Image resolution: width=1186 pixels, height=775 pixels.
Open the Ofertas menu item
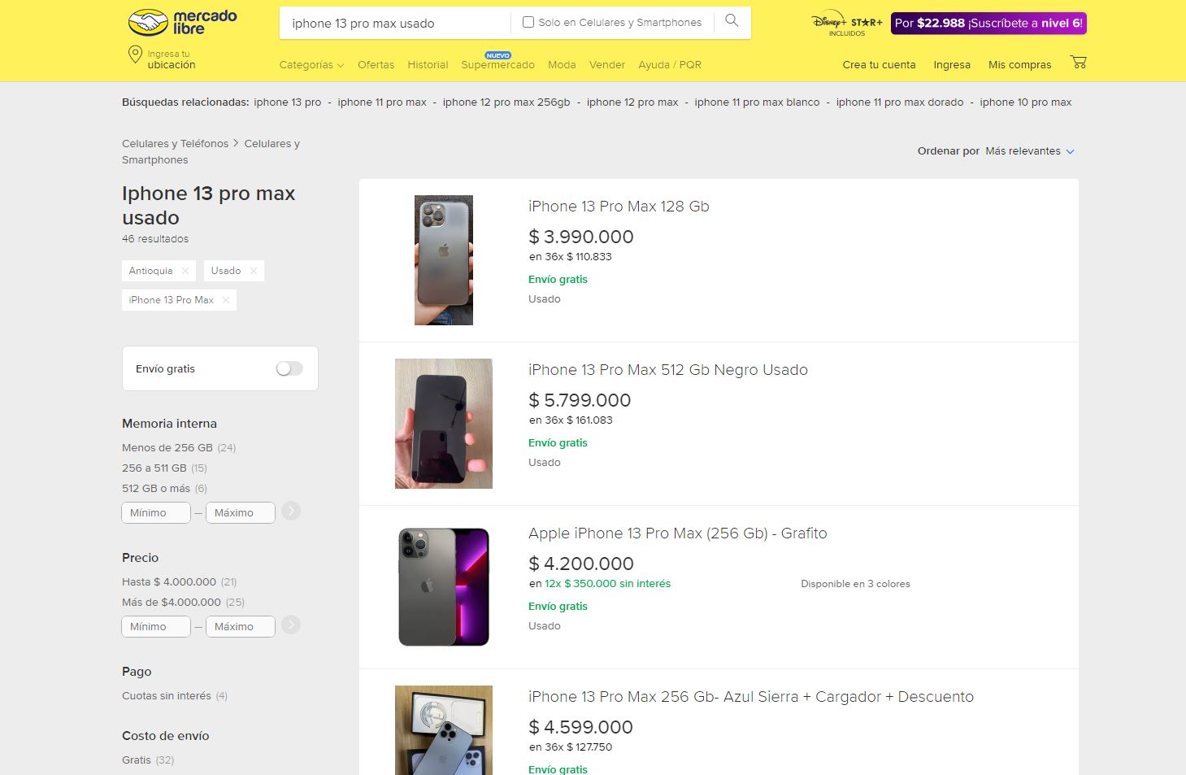pyautogui.click(x=376, y=65)
